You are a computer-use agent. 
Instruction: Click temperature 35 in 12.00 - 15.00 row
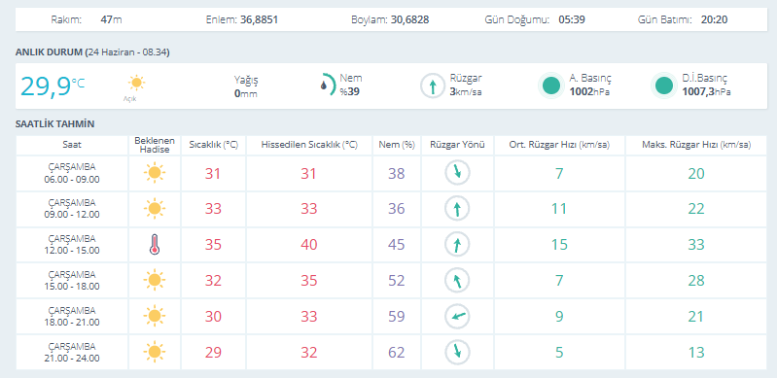click(214, 245)
